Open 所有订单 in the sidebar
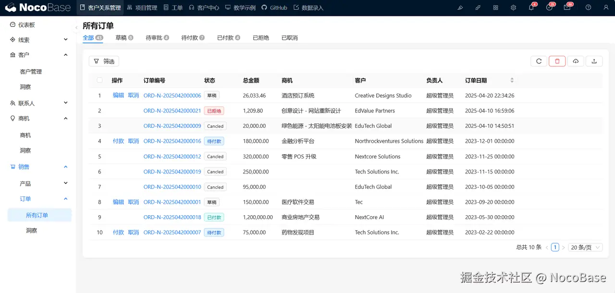Image resolution: width=615 pixels, height=293 pixels. [39, 215]
